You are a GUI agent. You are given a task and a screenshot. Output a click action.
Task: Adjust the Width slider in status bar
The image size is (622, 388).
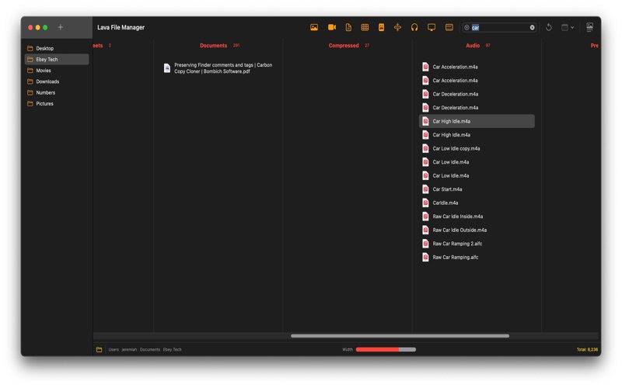click(x=386, y=349)
